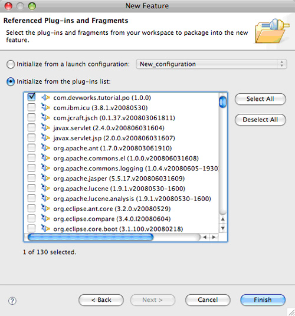
Task: Select Initialize from a launch configuration radio
Action: pyautogui.click(x=11, y=64)
